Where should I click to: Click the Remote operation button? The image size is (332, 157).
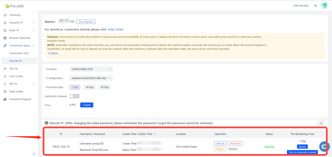233,149
